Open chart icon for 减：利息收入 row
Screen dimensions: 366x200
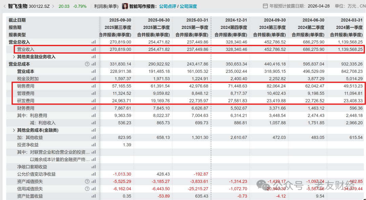[x=94, y=123]
